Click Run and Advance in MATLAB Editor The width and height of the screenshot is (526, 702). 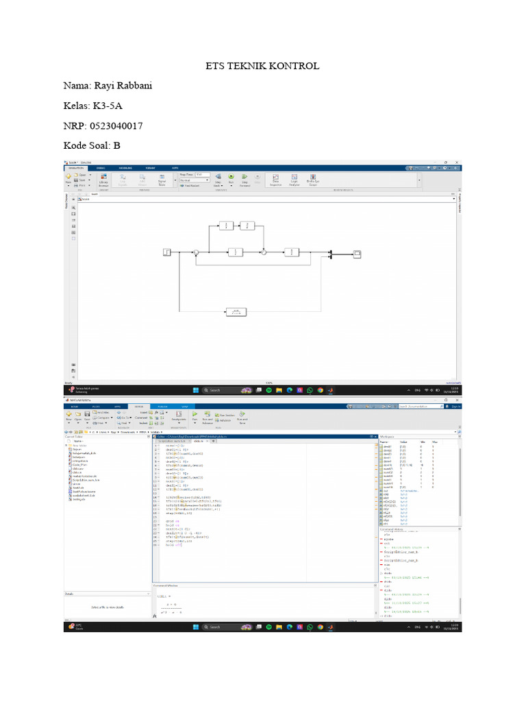coord(208,417)
